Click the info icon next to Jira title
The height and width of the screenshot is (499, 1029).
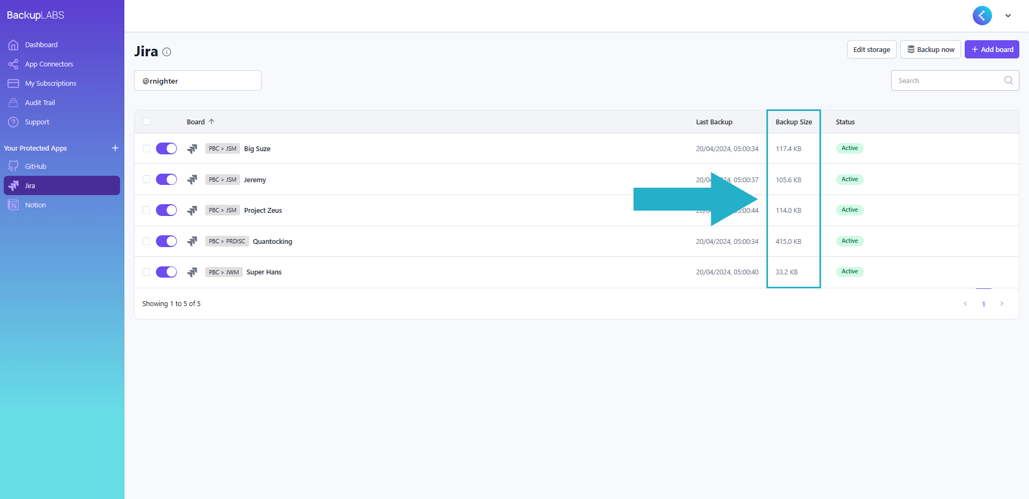[x=167, y=52]
